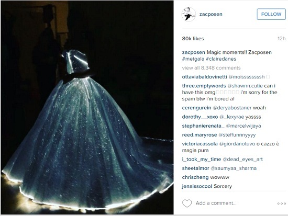Visit dorothy__xoxo's profile
288x216 pixels.
tap(200, 117)
